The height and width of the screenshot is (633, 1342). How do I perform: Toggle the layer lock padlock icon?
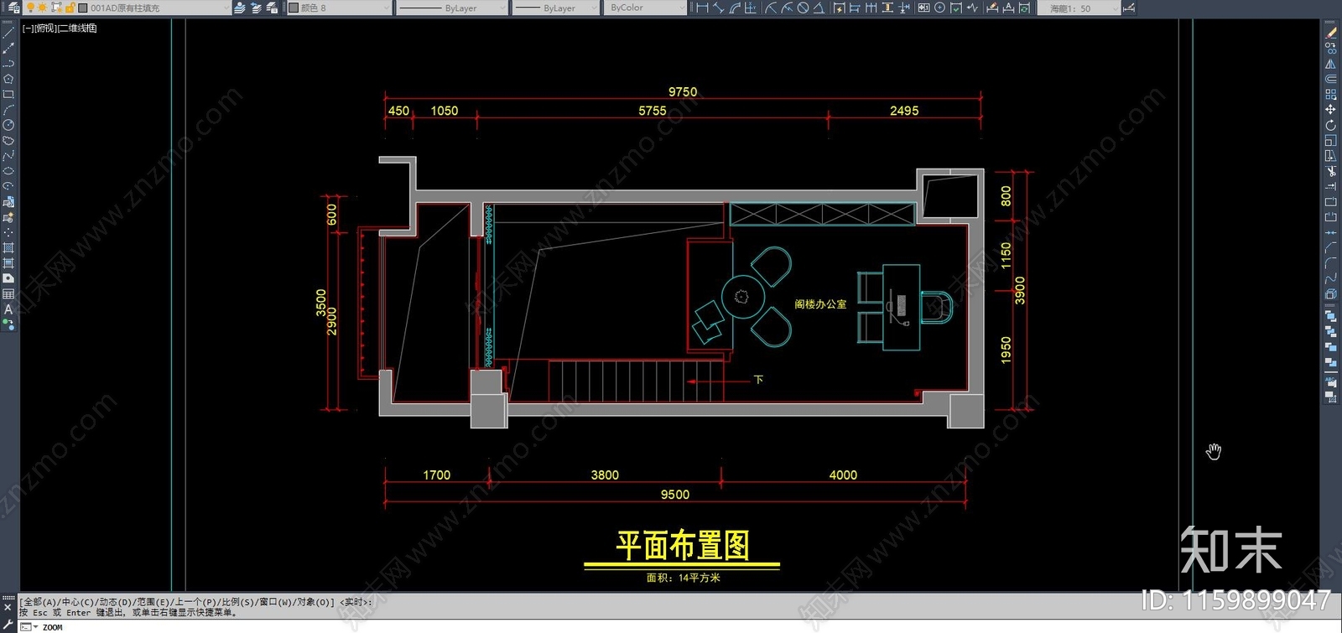tap(70, 8)
